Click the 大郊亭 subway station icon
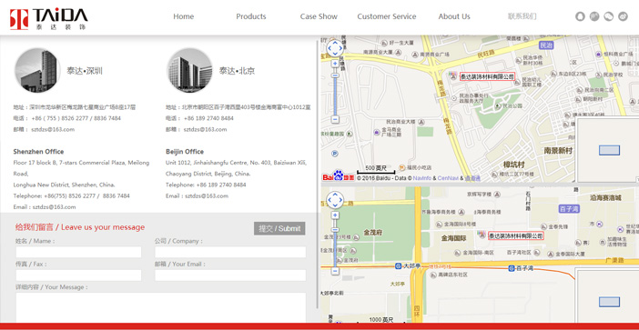This screenshot has height=330, width=639. click(398, 266)
